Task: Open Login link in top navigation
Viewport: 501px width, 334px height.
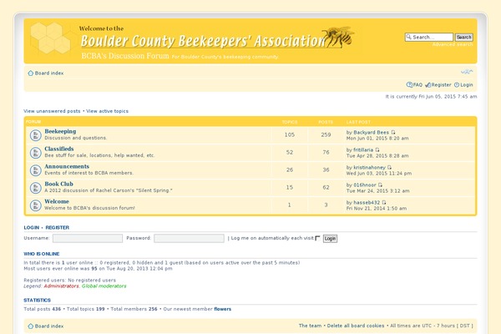Action: 467,85
